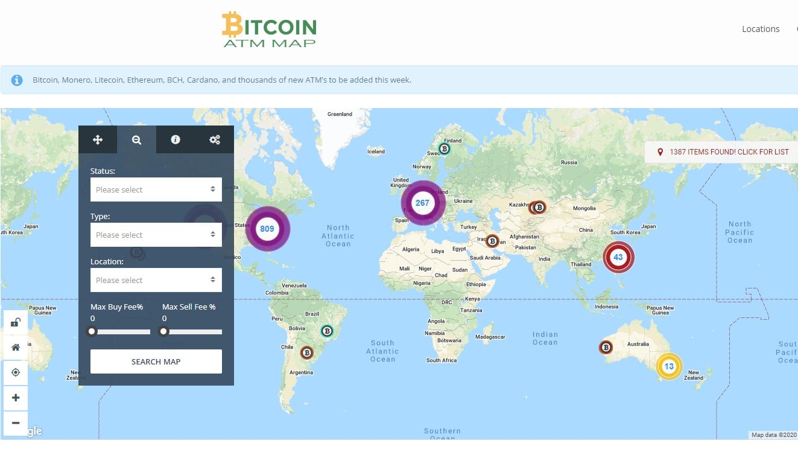Image resolution: width=798 pixels, height=455 pixels.
Task: Open the Location dropdown
Action: point(156,279)
